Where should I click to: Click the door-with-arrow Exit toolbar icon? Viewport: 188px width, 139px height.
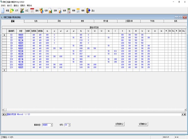[88, 11]
